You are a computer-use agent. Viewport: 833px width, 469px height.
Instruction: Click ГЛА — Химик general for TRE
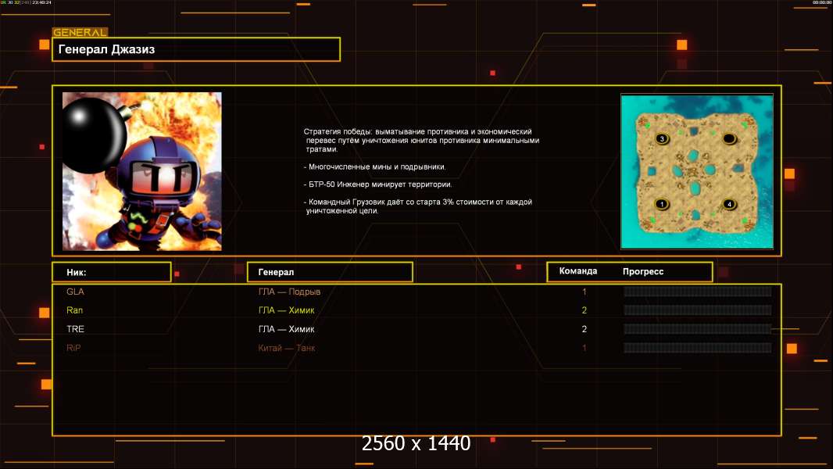click(x=286, y=329)
